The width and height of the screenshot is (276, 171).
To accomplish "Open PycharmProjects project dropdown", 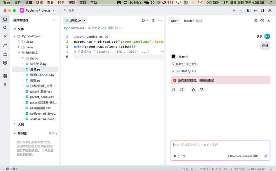I will (x=37, y=10).
